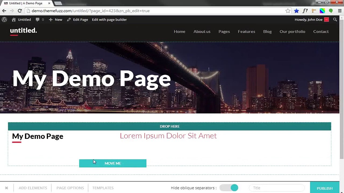
Task: Open the Chrome hamburger menu
Action: click(x=340, y=11)
